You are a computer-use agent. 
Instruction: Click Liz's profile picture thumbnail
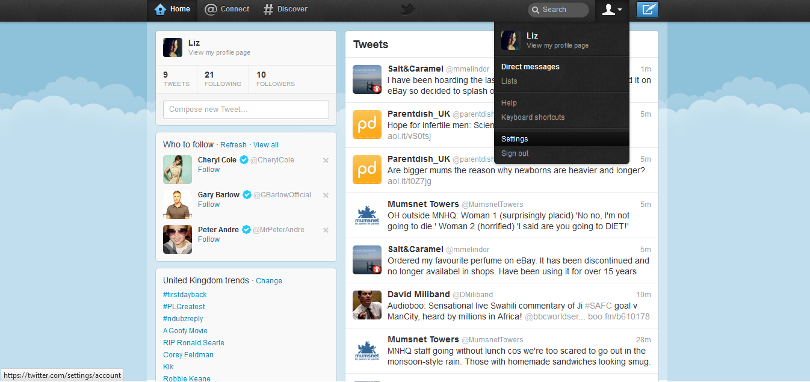[x=173, y=48]
